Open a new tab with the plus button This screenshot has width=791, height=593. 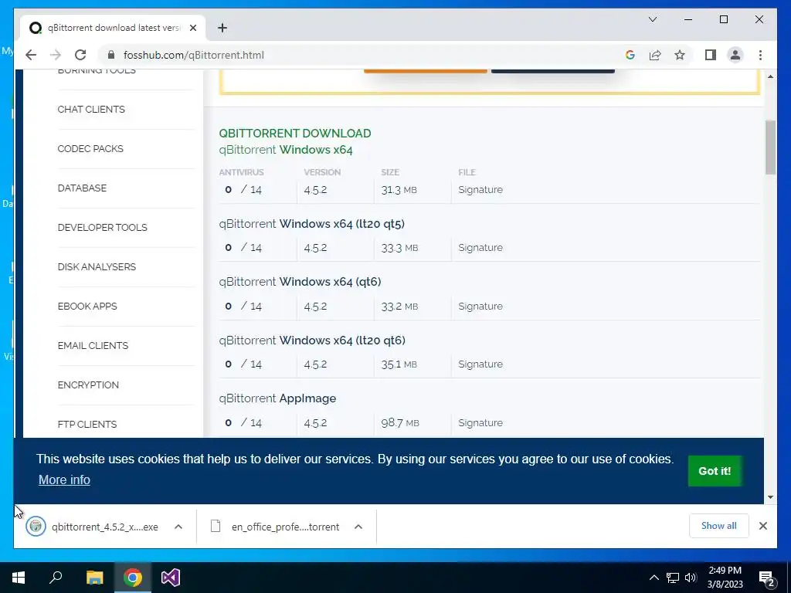point(222,28)
